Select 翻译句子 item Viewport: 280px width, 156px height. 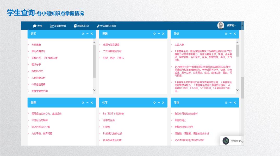pyautogui.click(x=36, y=65)
